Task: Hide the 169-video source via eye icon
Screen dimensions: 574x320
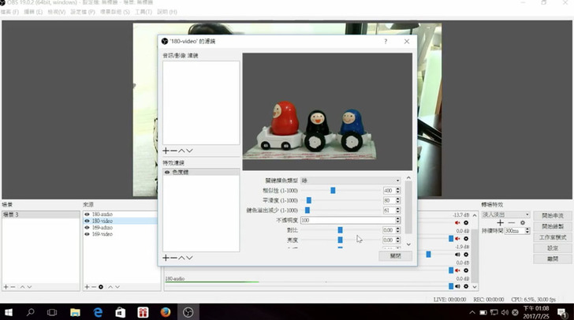Action: pos(88,234)
